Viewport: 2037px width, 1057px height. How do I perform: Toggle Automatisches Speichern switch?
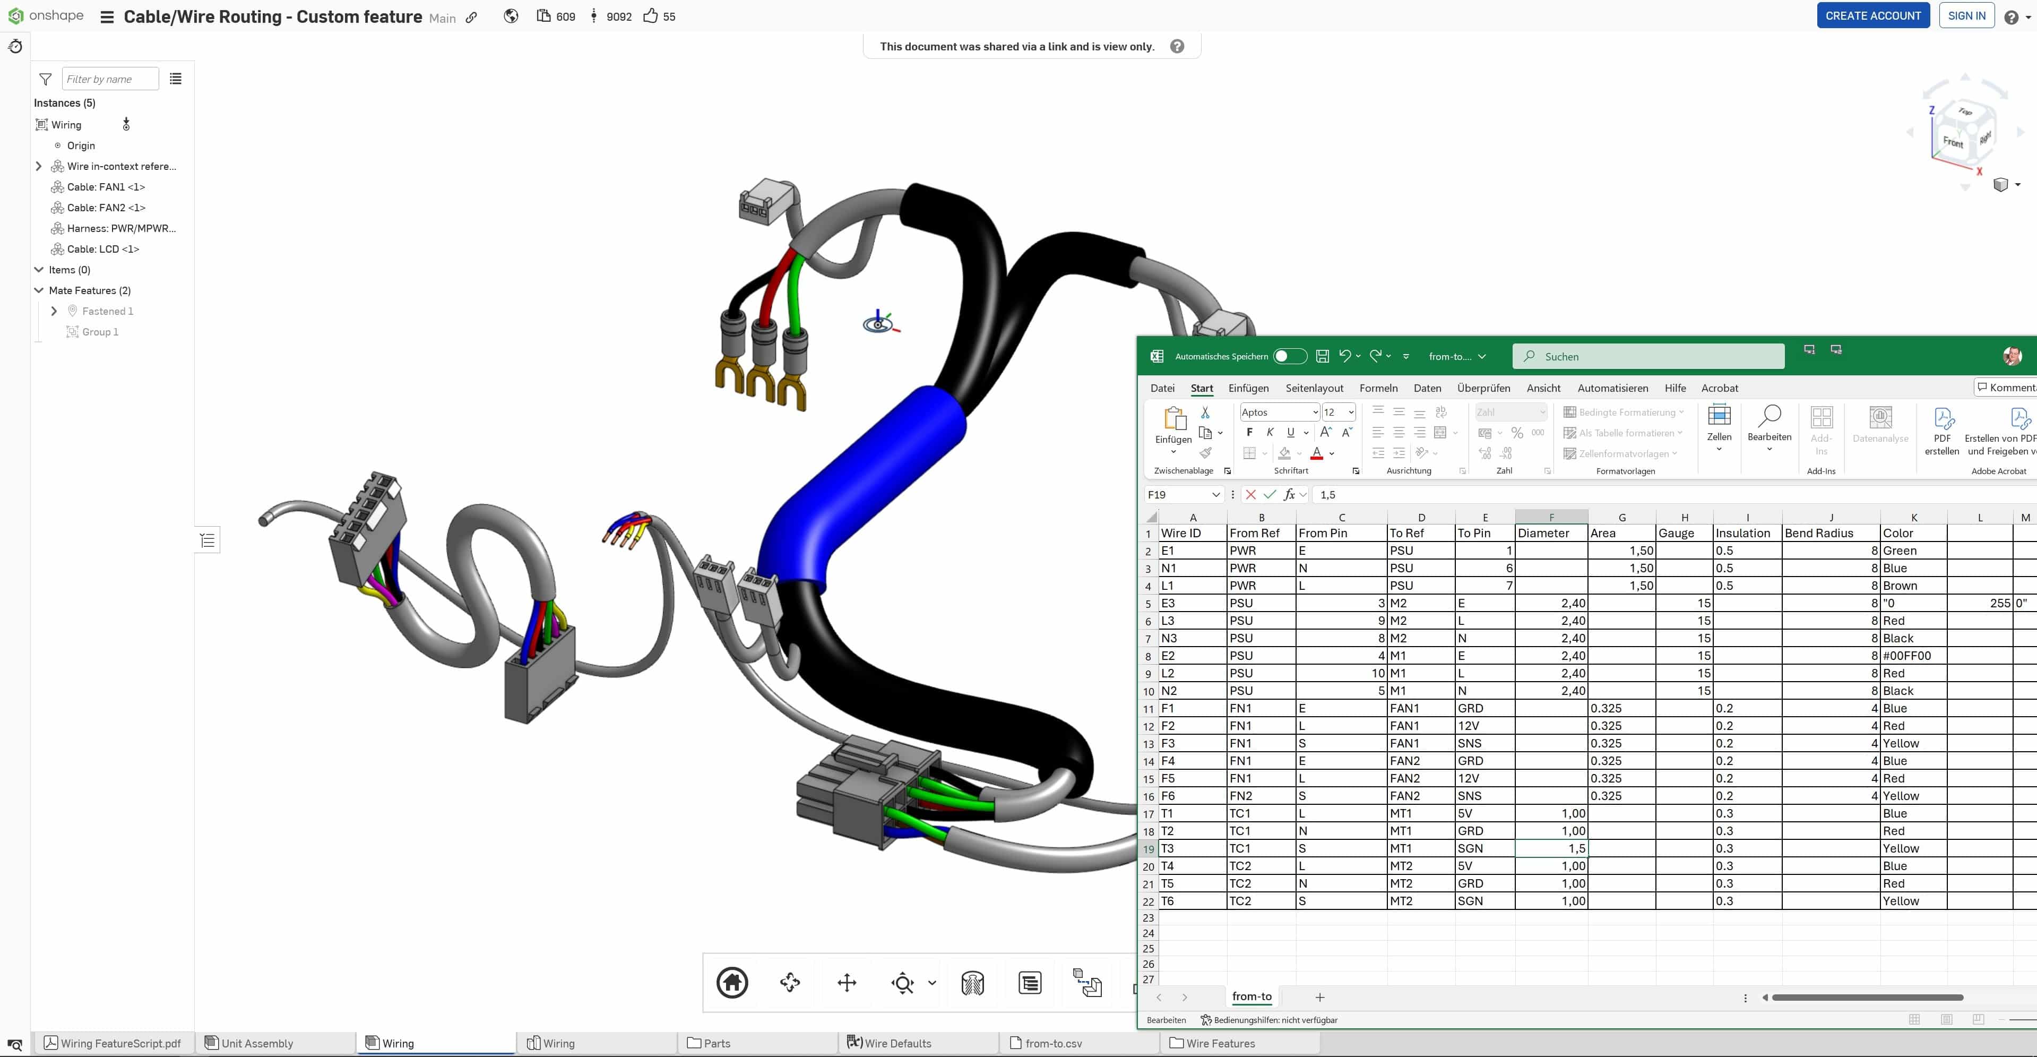(x=1290, y=357)
